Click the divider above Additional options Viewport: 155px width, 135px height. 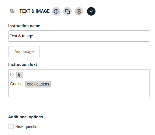pyautogui.click(x=82, y=109)
